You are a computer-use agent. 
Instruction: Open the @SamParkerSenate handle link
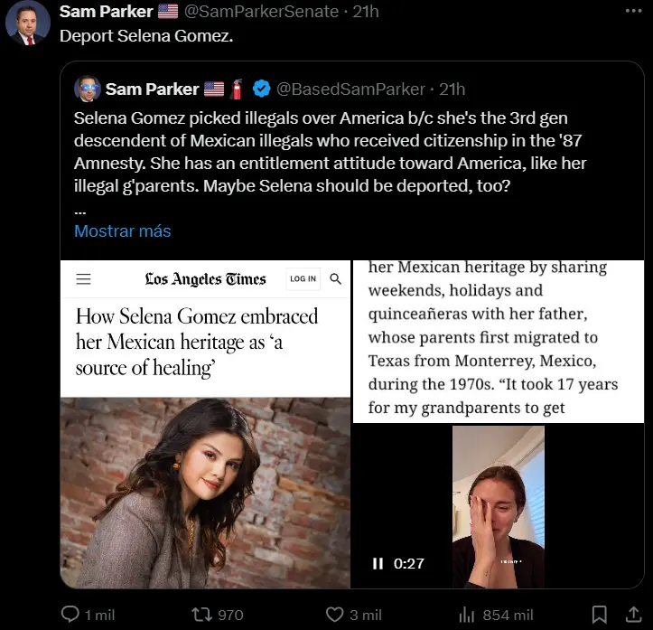pyautogui.click(x=262, y=12)
